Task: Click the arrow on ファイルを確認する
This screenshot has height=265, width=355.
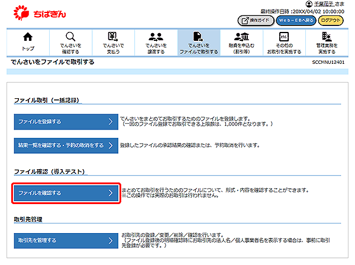Action: pos(110,193)
